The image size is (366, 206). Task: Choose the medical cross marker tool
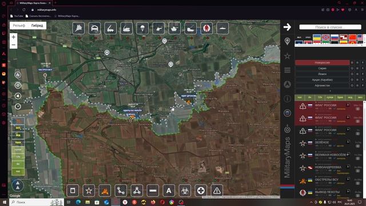[201, 191]
